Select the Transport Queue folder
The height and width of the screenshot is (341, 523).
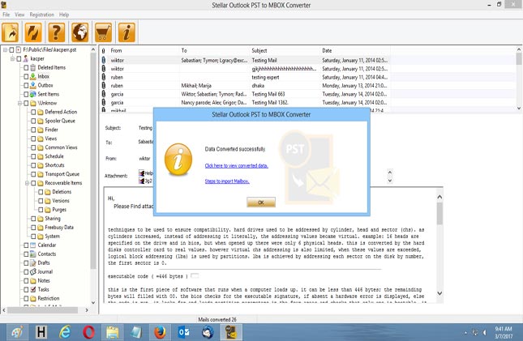click(x=62, y=174)
